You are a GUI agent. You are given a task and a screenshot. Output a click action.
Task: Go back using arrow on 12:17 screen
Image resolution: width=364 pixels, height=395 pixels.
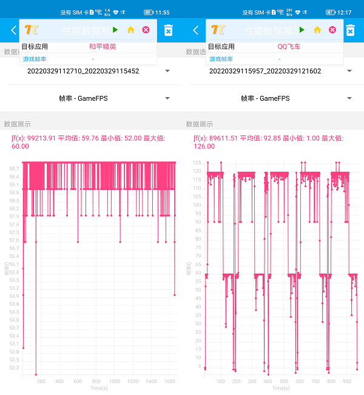[x=195, y=30]
